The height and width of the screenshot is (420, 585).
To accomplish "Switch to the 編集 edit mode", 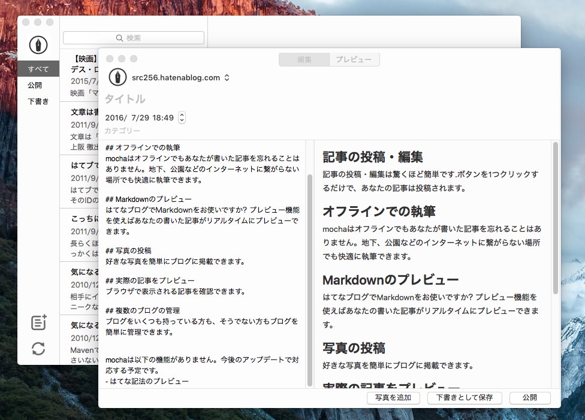I will [x=304, y=59].
